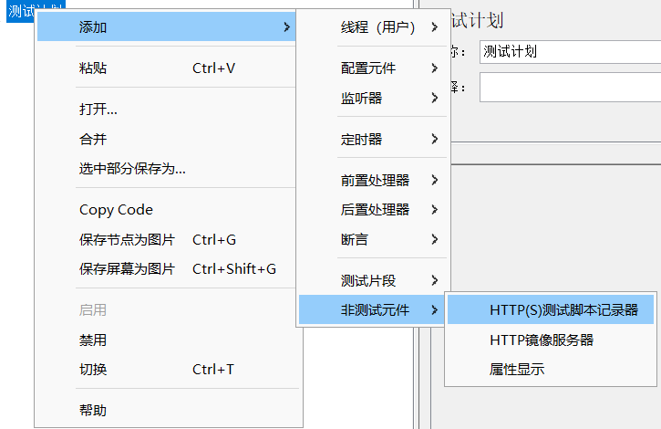Image resolution: width=661 pixels, height=429 pixels.
Task: Expand the 非测试元件 submenu
Action: pyautogui.click(x=373, y=310)
